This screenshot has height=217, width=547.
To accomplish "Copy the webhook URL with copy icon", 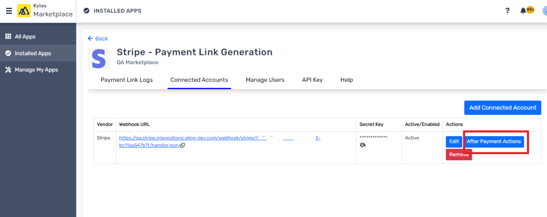I will 183,145.
